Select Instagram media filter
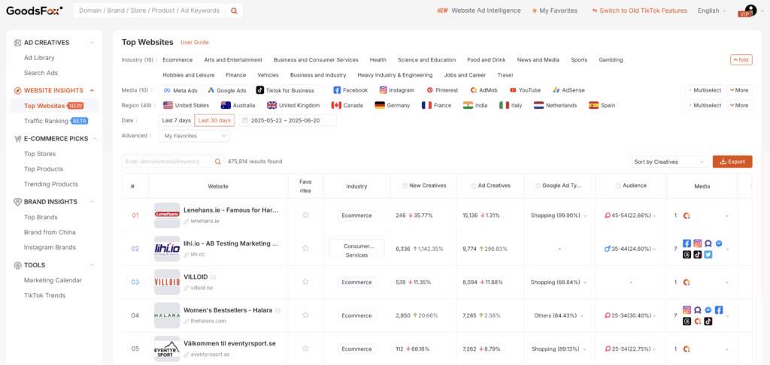This screenshot has width=770, height=365. coord(397,90)
